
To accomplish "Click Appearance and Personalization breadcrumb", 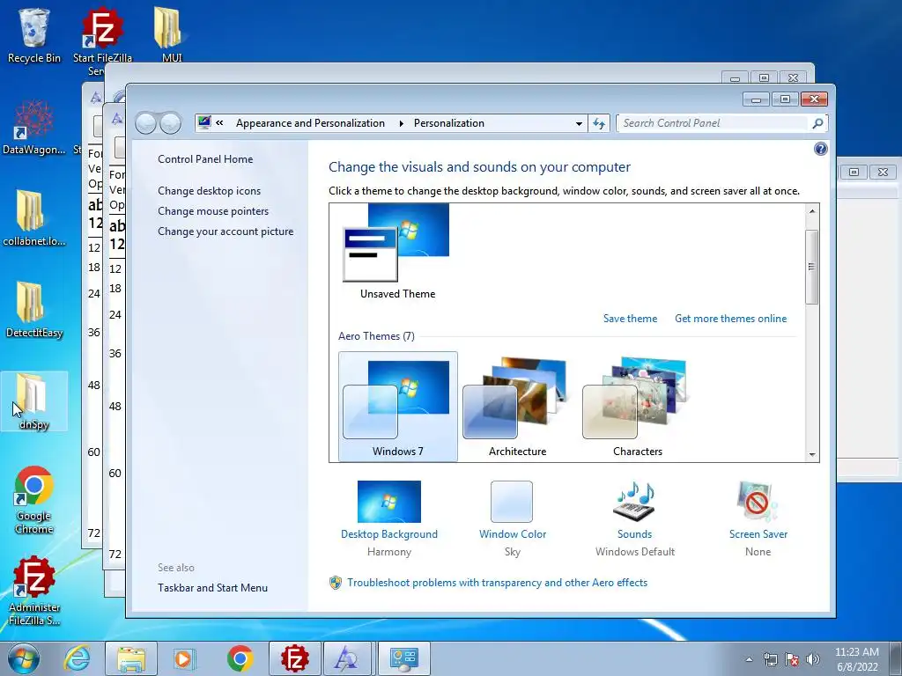I will point(310,123).
